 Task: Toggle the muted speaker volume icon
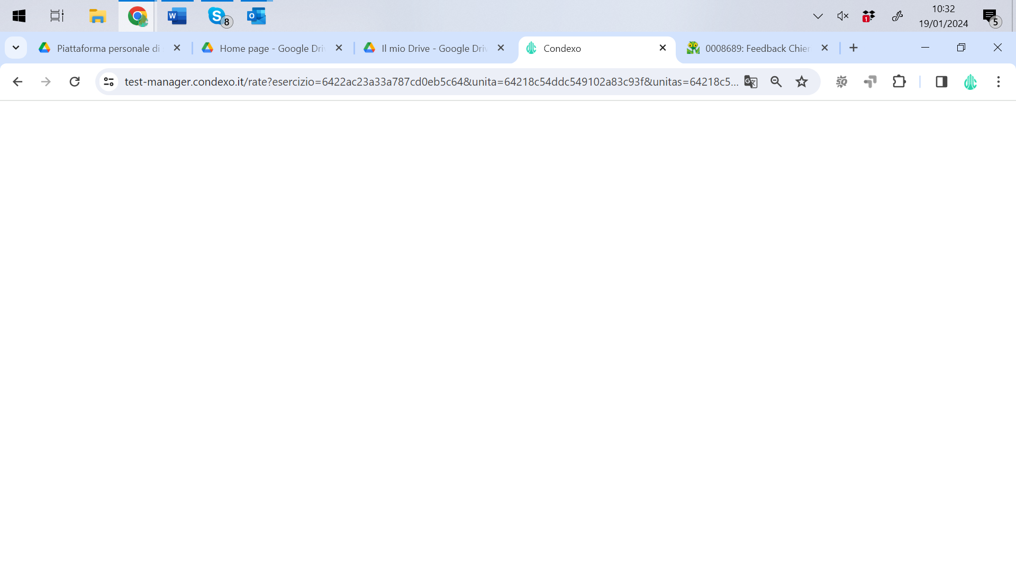coord(843,16)
